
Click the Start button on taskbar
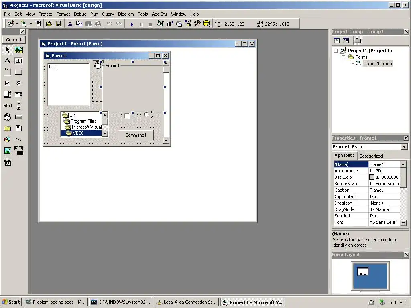[x=11, y=302]
